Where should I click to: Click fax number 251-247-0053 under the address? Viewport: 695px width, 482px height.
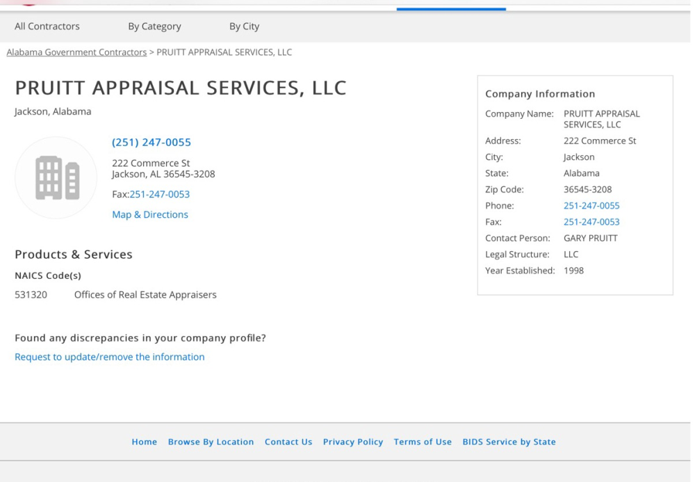[160, 194]
